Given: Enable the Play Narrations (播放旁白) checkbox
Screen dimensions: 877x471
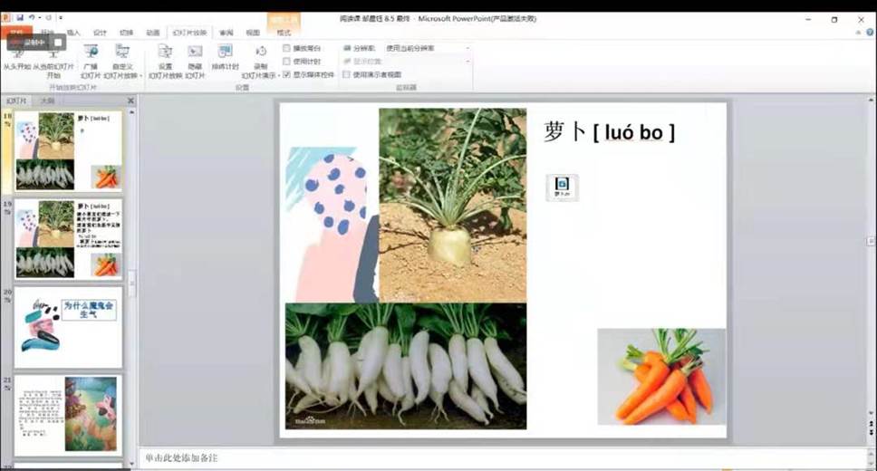Looking at the screenshot, I should pyautogui.click(x=287, y=48).
